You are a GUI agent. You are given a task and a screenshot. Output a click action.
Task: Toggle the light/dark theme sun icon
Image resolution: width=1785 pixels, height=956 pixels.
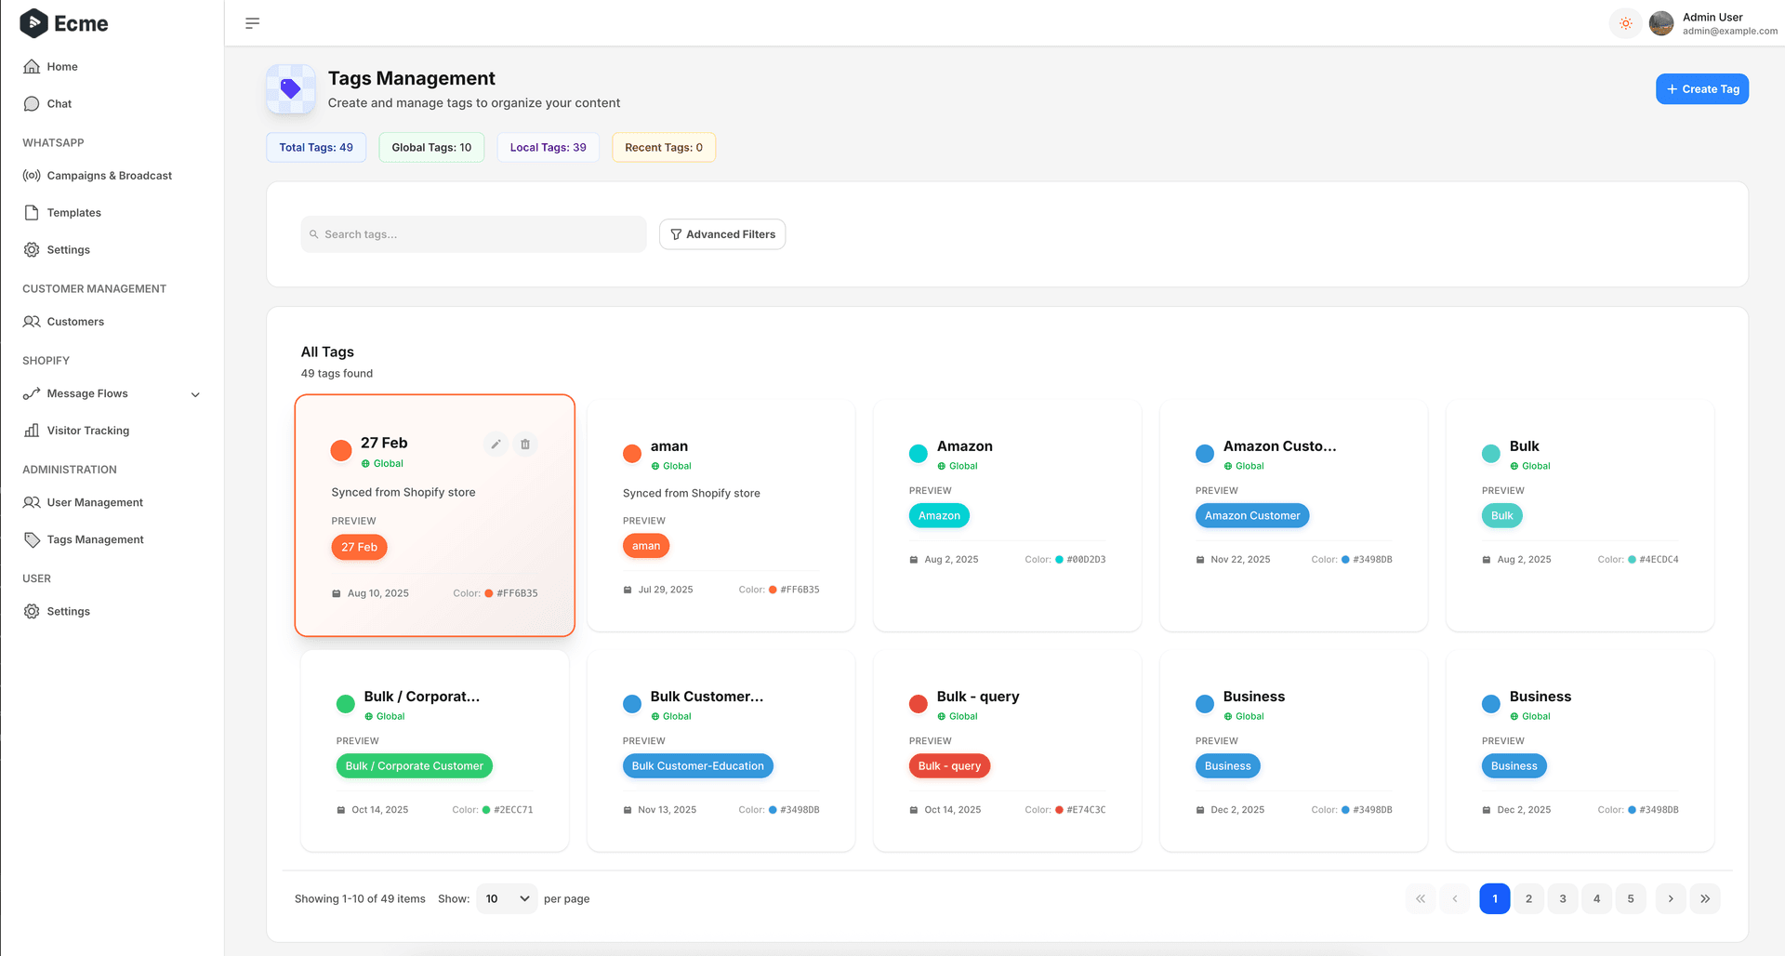tap(1625, 22)
